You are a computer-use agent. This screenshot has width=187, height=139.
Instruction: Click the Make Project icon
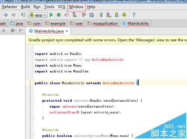[23, 15]
